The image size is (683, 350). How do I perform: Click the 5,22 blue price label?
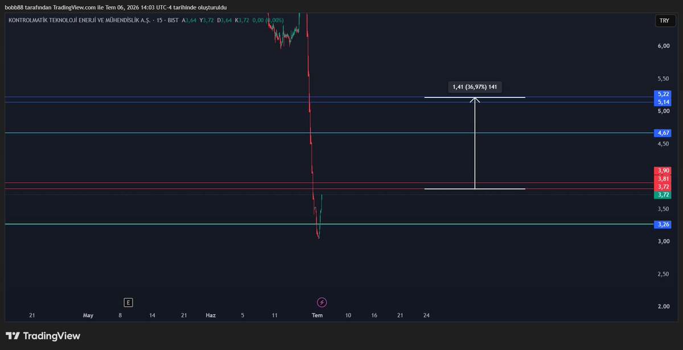[663, 94]
